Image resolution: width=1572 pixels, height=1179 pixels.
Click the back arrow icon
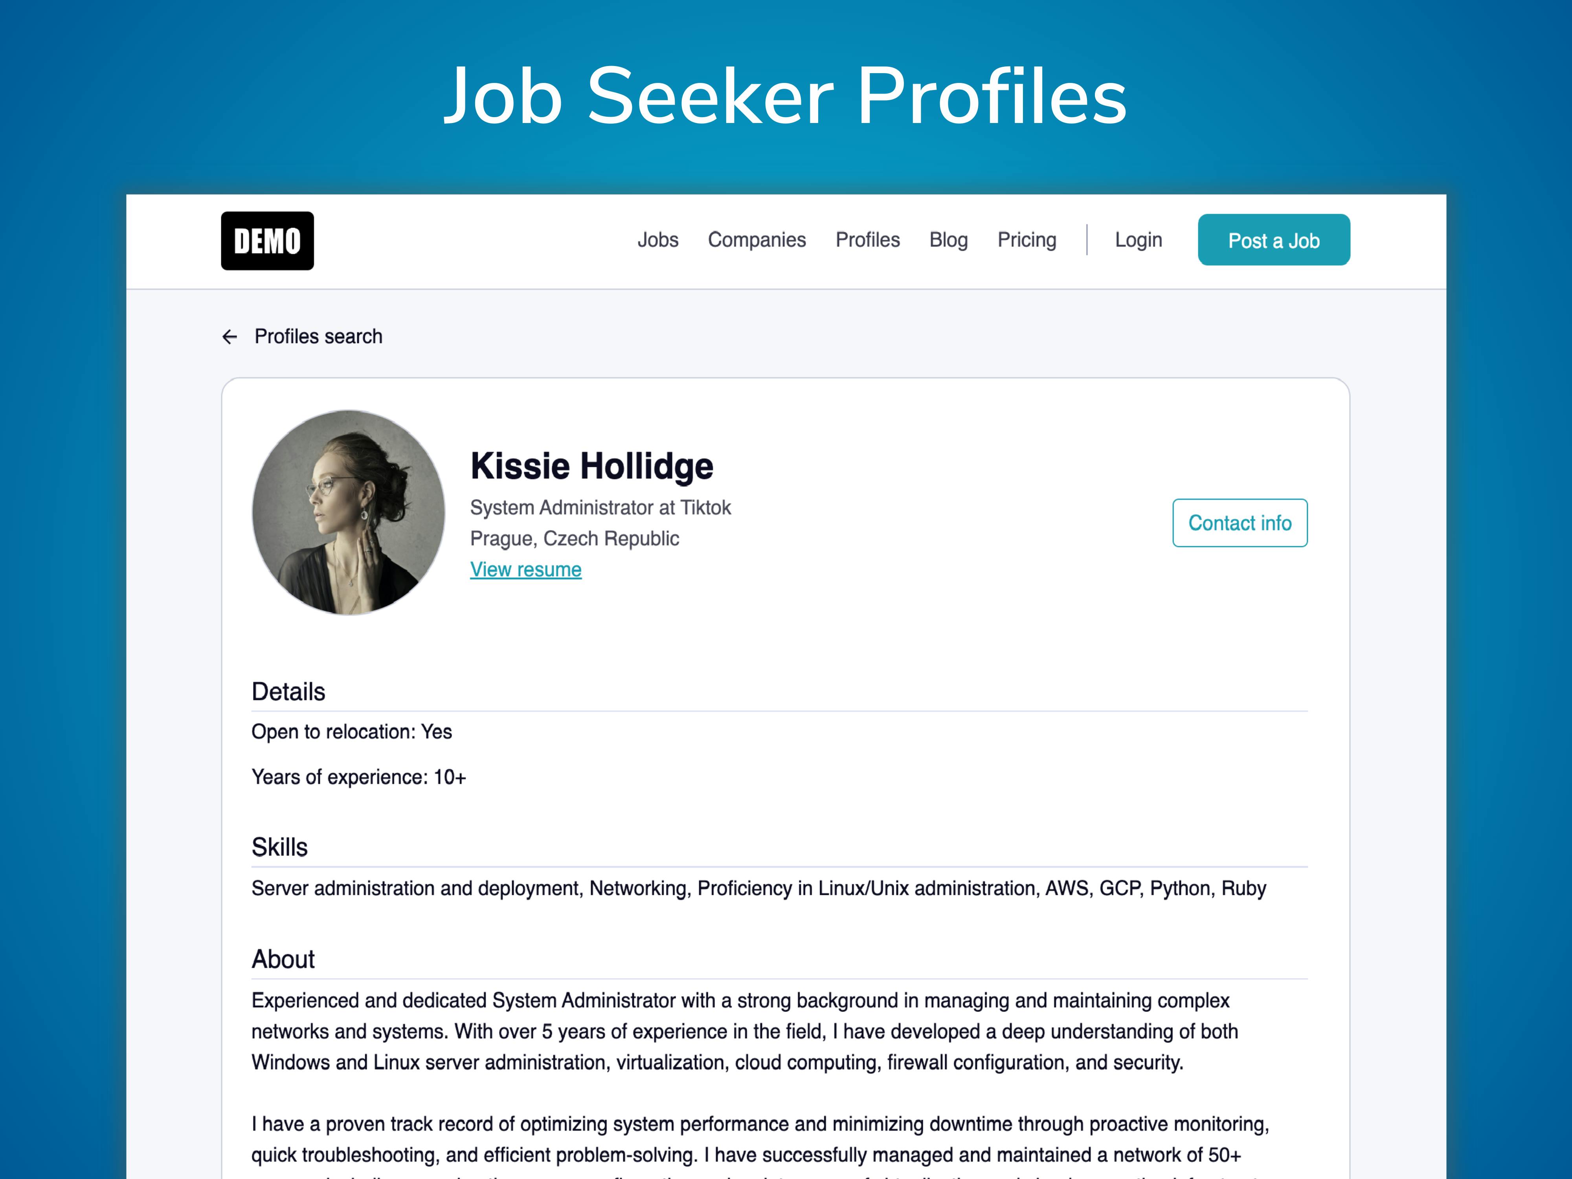(230, 337)
